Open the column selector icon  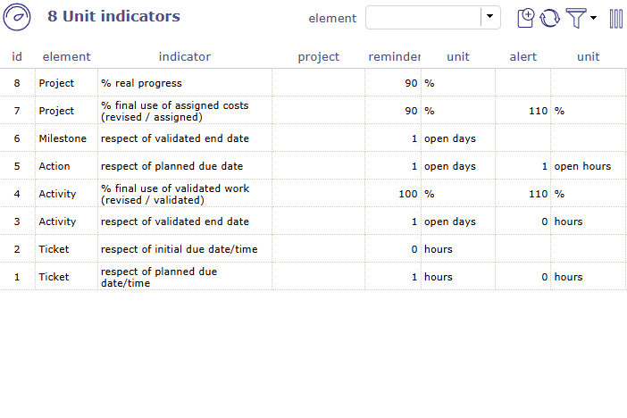(x=616, y=18)
